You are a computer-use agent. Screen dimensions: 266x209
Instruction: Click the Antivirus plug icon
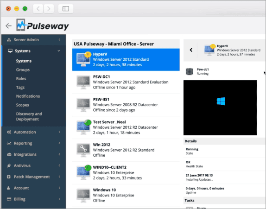(9, 166)
